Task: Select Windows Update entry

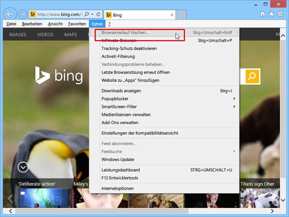Action: point(164,159)
